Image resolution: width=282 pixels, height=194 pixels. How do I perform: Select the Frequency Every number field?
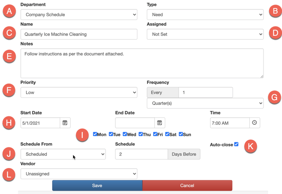coord(206,93)
